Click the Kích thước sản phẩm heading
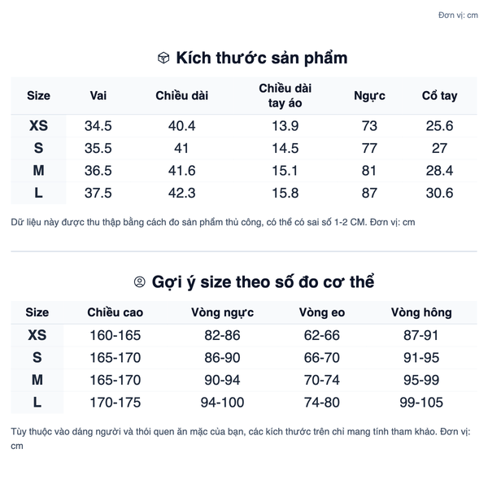This screenshot has height=488, width=488. click(262, 59)
